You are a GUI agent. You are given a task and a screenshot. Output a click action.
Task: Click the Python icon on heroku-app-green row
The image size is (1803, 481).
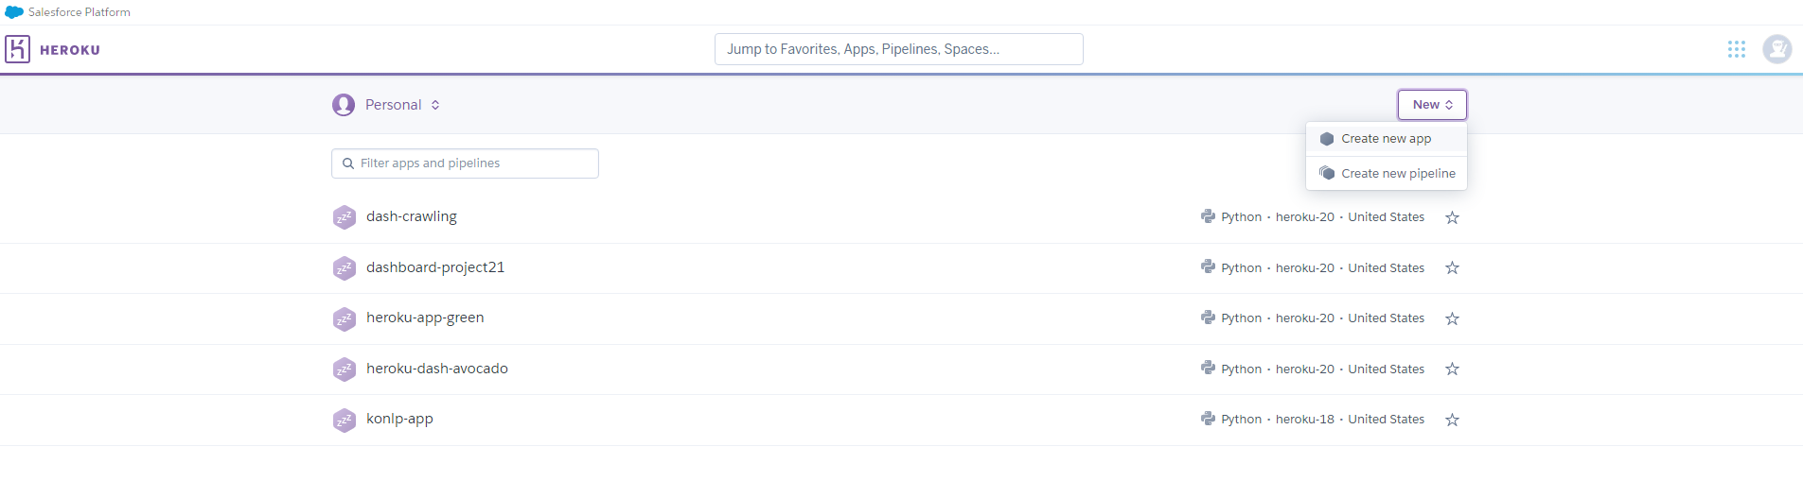coord(1208,318)
